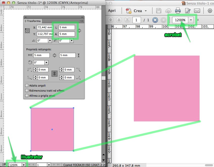Go to previous page in Acrobat

pos(111,20)
